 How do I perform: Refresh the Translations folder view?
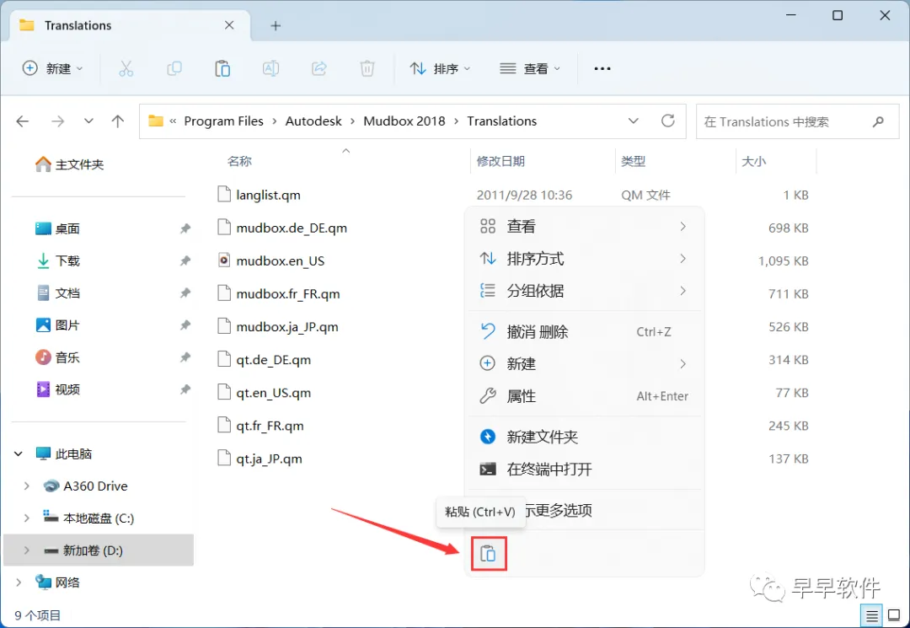[668, 121]
